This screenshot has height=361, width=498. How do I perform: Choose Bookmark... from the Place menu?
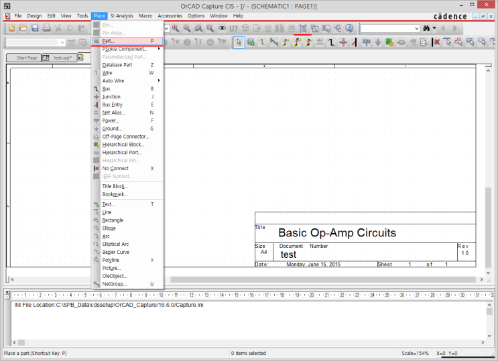[x=127, y=194]
